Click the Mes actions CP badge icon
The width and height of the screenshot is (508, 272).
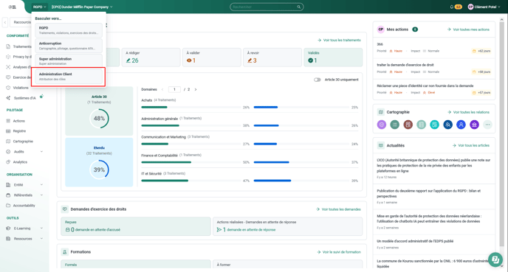(381, 29)
